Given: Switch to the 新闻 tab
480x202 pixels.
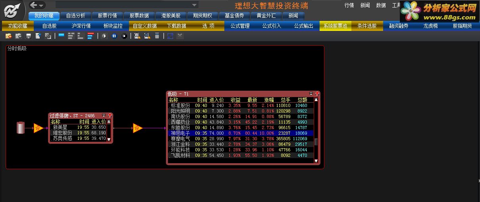Looking at the screenshot, I should point(293,16).
